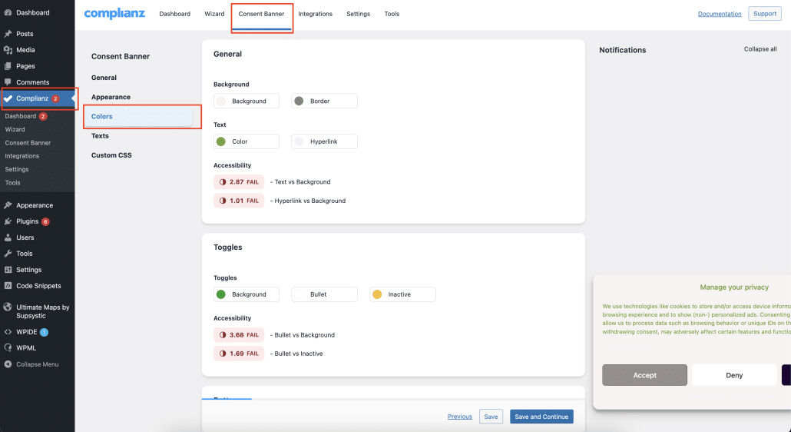The image size is (791, 432).
Task: Open the Wizard tab in header
Action: [x=214, y=14]
